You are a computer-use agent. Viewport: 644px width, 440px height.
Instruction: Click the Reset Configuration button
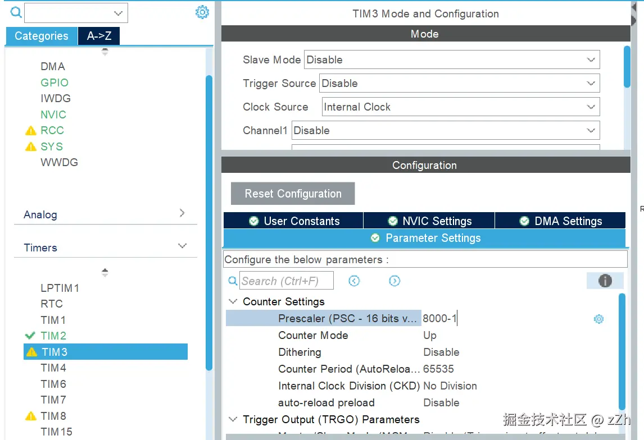click(x=293, y=194)
